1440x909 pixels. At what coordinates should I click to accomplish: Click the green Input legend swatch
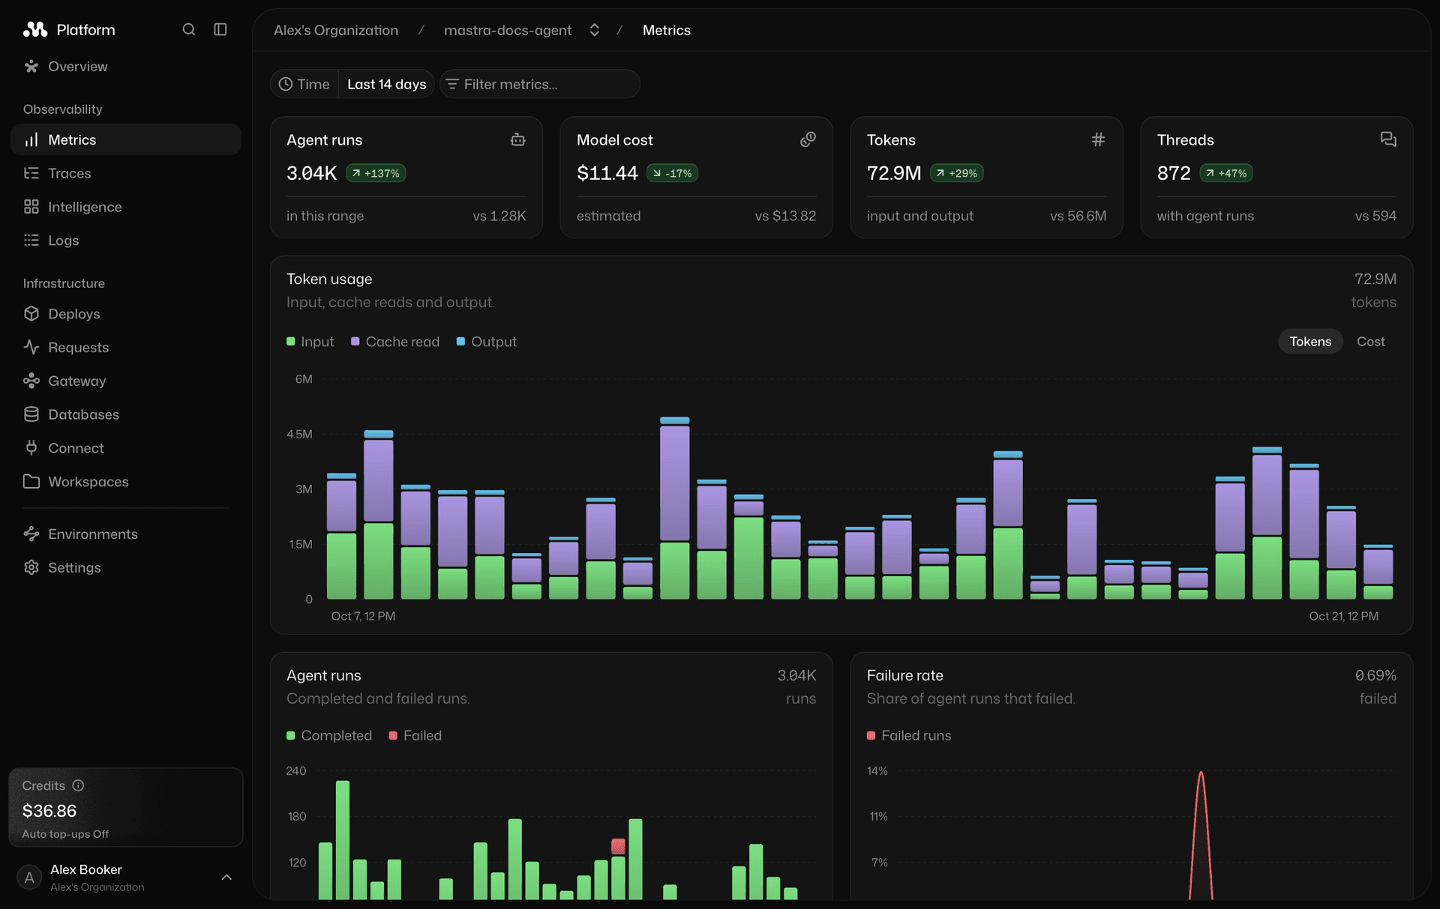[291, 342]
